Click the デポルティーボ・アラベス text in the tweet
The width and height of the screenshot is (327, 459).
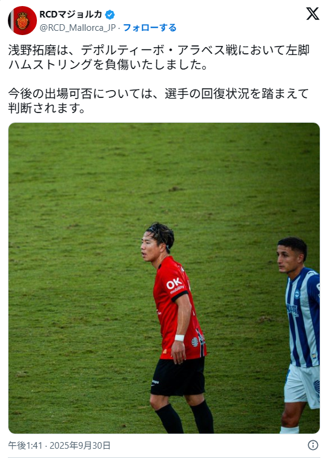(152, 50)
